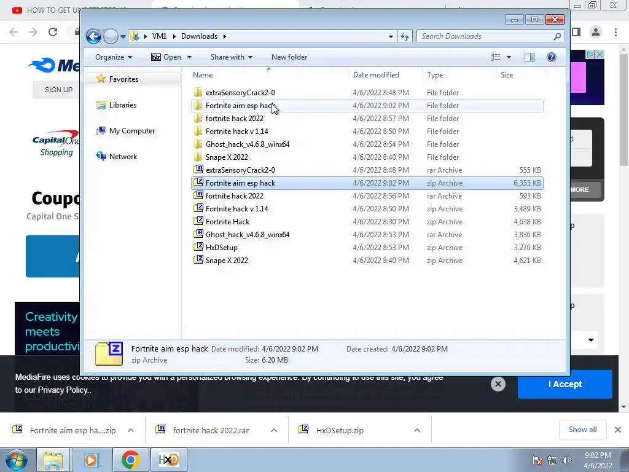Launch Windows Media Player from taskbar
This screenshot has width=629, height=472.
click(x=91, y=460)
